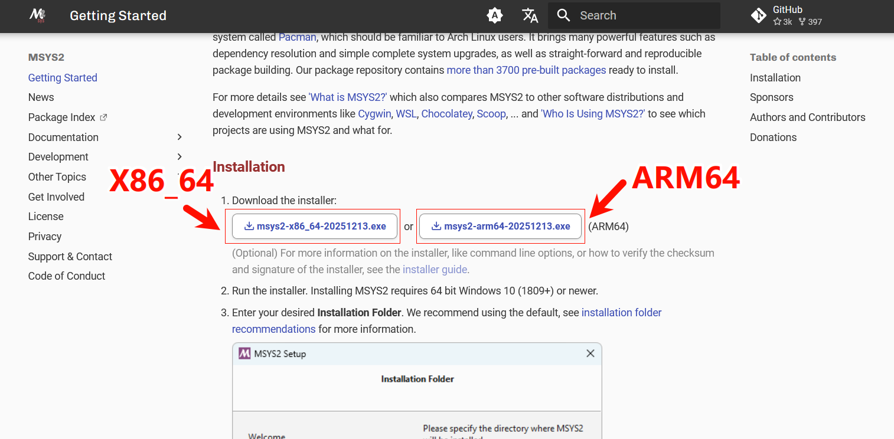
Task: Open the News sidebar item
Action: click(x=41, y=97)
